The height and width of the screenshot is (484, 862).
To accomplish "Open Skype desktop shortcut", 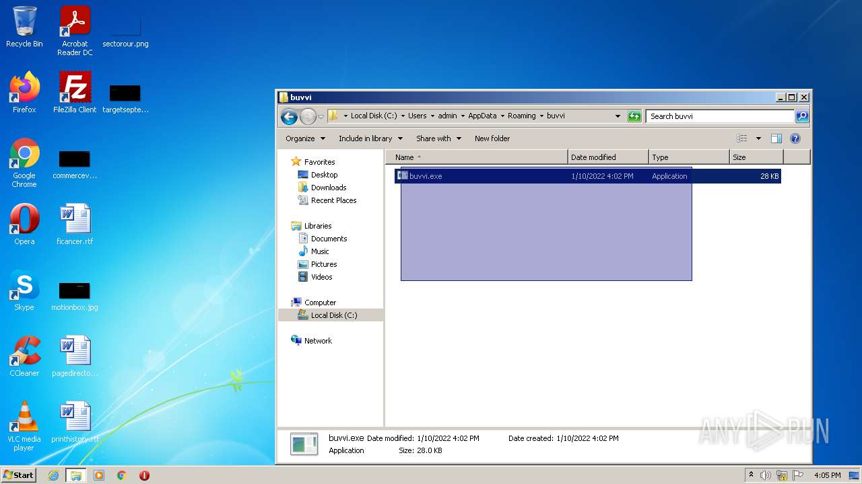I will pyautogui.click(x=24, y=290).
